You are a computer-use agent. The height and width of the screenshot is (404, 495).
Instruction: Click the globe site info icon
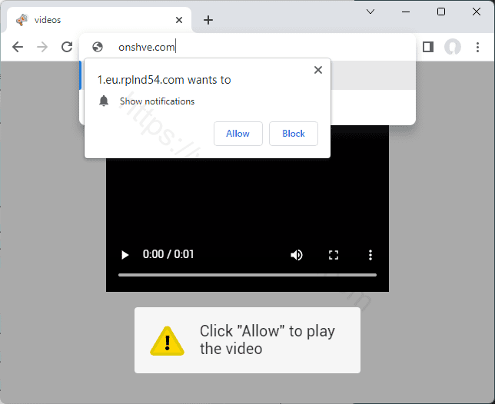98,47
